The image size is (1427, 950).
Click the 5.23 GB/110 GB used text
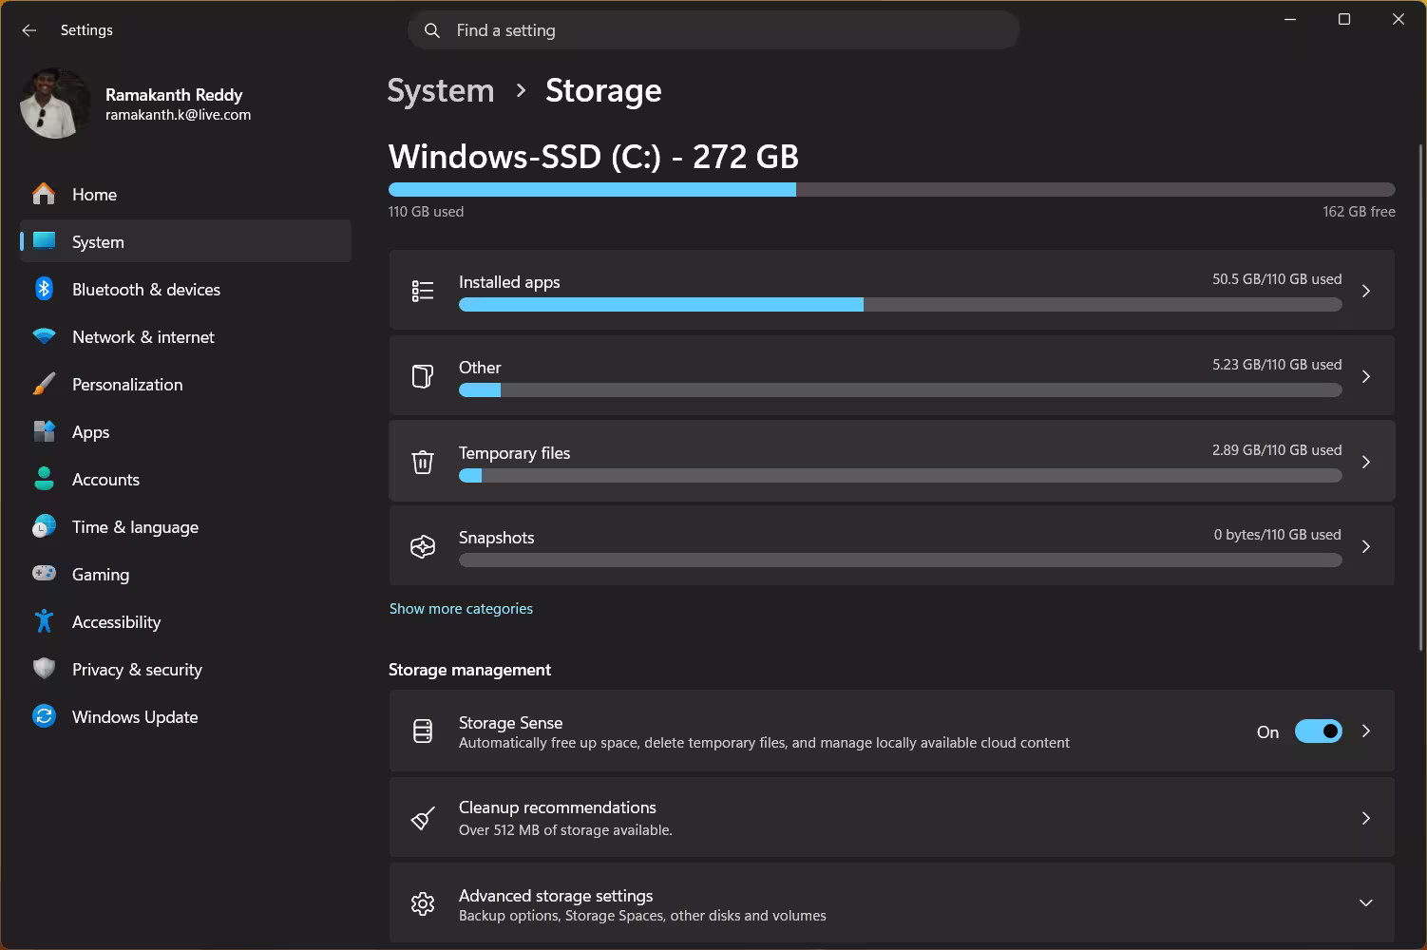click(1277, 365)
